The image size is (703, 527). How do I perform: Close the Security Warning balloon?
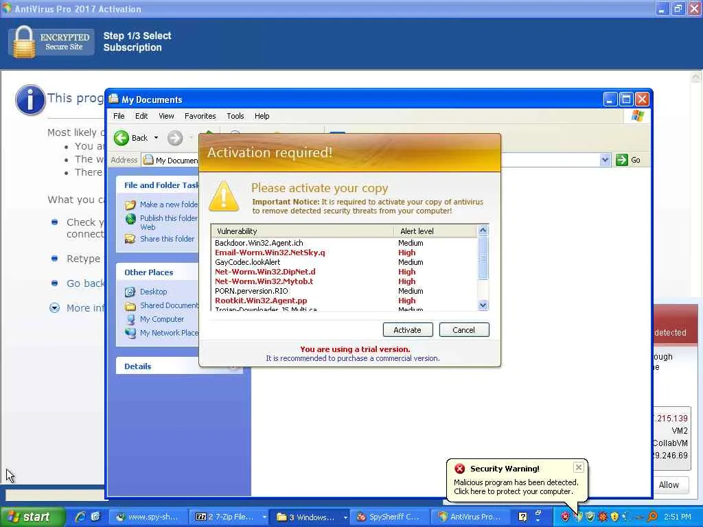(579, 467)
